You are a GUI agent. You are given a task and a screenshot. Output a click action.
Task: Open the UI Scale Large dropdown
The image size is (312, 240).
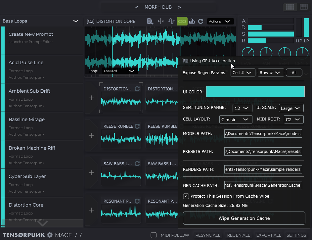click(x=291, y=108)
